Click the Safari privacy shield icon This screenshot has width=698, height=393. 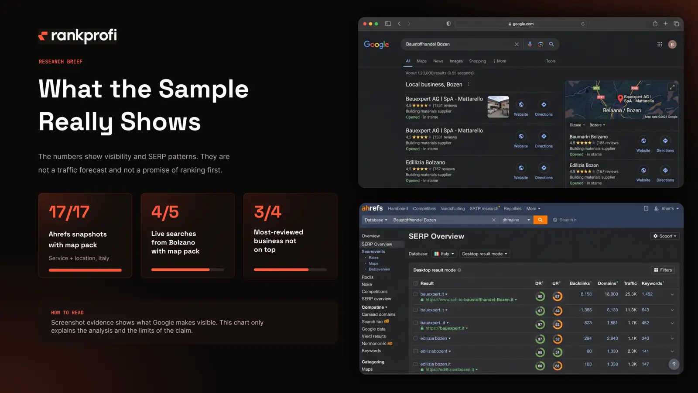click(x=448, y=24)
